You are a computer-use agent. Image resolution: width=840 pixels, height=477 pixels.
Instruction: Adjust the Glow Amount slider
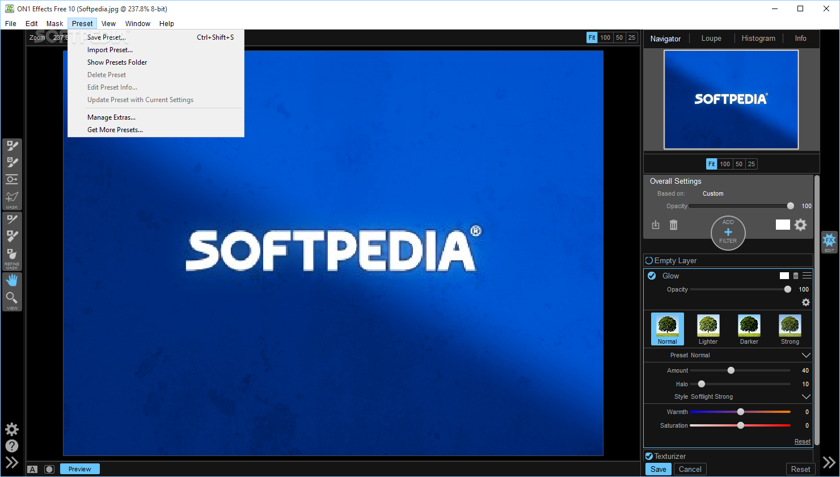740,370
